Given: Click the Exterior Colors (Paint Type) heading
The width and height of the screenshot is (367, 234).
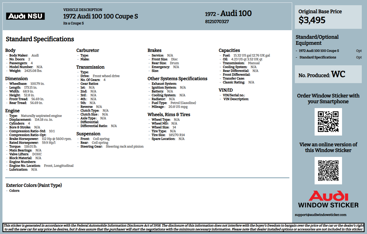Looking at the screenshot, I should tap(34, 185).
